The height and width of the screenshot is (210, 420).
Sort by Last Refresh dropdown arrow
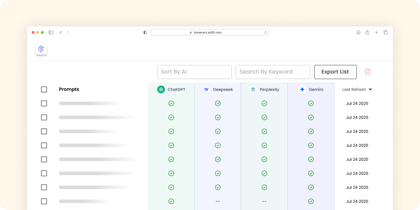tap(370, 90)
